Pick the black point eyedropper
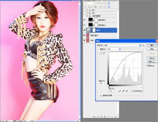This screenshot has height=122, width=158. (120, 91)
